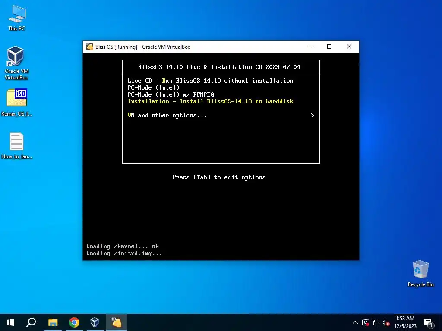The width and height of the screenshot is (442, 331).
Task: Open the This PC desktop icon
Action: 17,18
